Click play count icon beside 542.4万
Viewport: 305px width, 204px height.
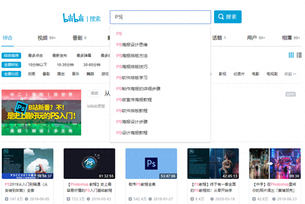130,199
